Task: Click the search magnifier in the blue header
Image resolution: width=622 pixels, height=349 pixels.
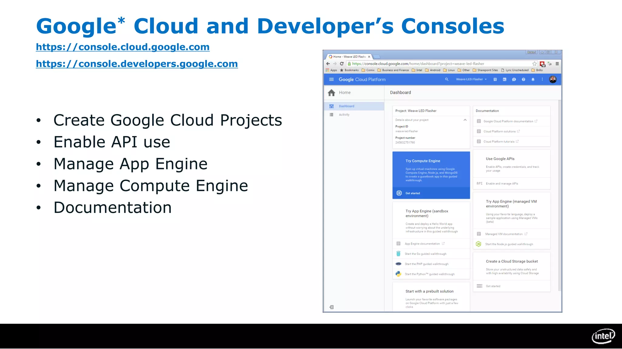Action: coord(447,79)
